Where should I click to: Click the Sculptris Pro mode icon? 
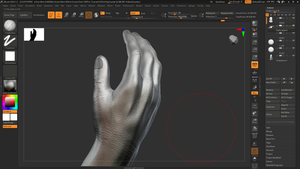click(96, 15)
